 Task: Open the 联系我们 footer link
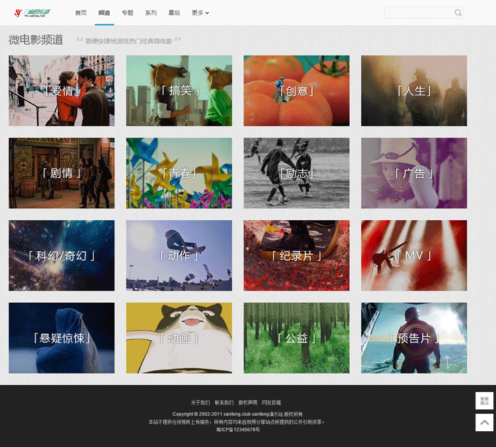click(x=224, y=403)
